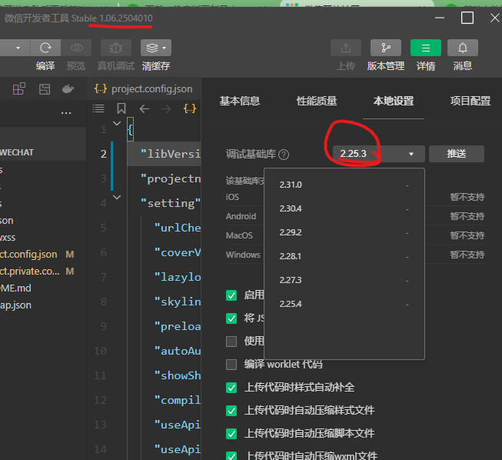Toggle 上传代码时自动压缩脚本文件 checkbox
Image resolution: width=502 pixels, height=460 pixels.
[231, 434]
